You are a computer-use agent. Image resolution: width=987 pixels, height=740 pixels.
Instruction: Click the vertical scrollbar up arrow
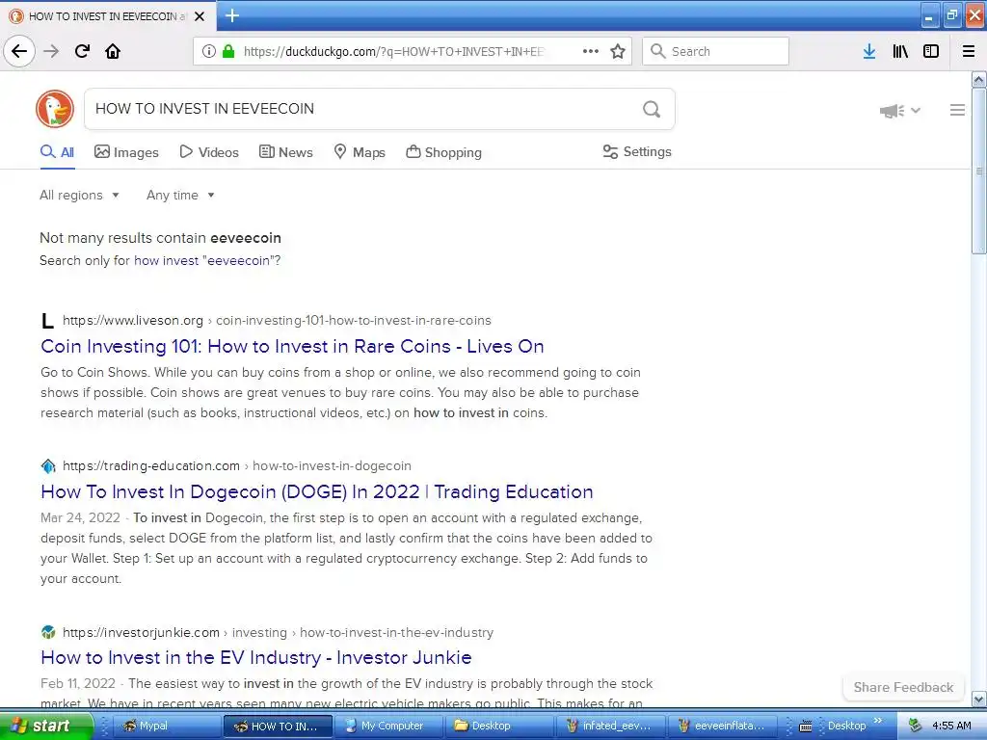pyautogui.click(x=979, y=79)
